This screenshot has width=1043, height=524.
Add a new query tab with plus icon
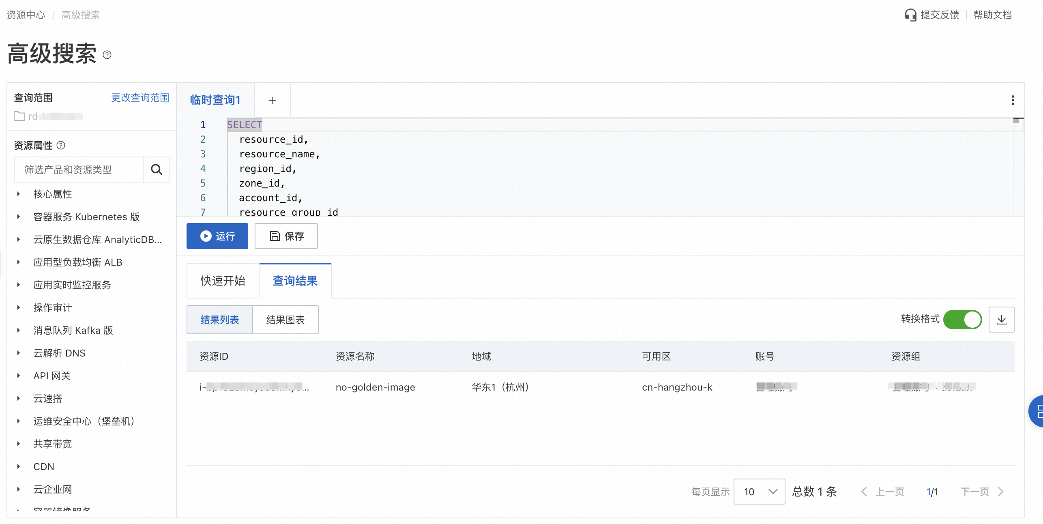pos(272,100)
